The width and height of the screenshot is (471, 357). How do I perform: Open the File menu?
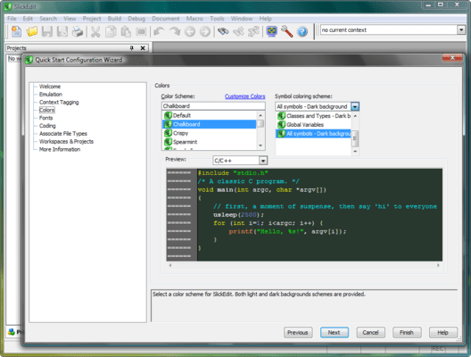pyautogui.click(x=12, y=19)
